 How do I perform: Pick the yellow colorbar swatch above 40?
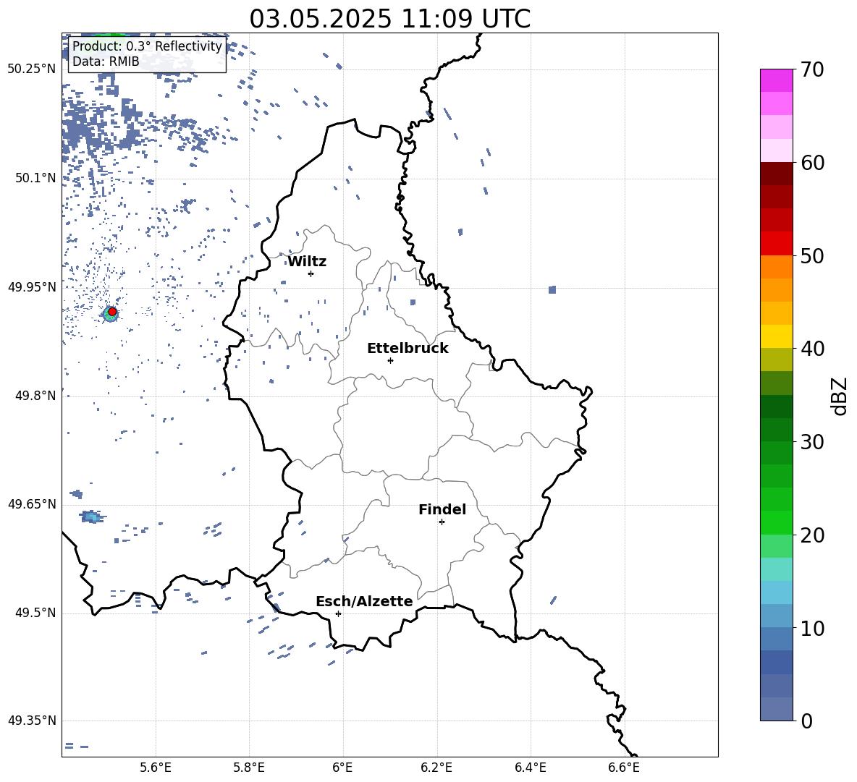coord(776,336)
